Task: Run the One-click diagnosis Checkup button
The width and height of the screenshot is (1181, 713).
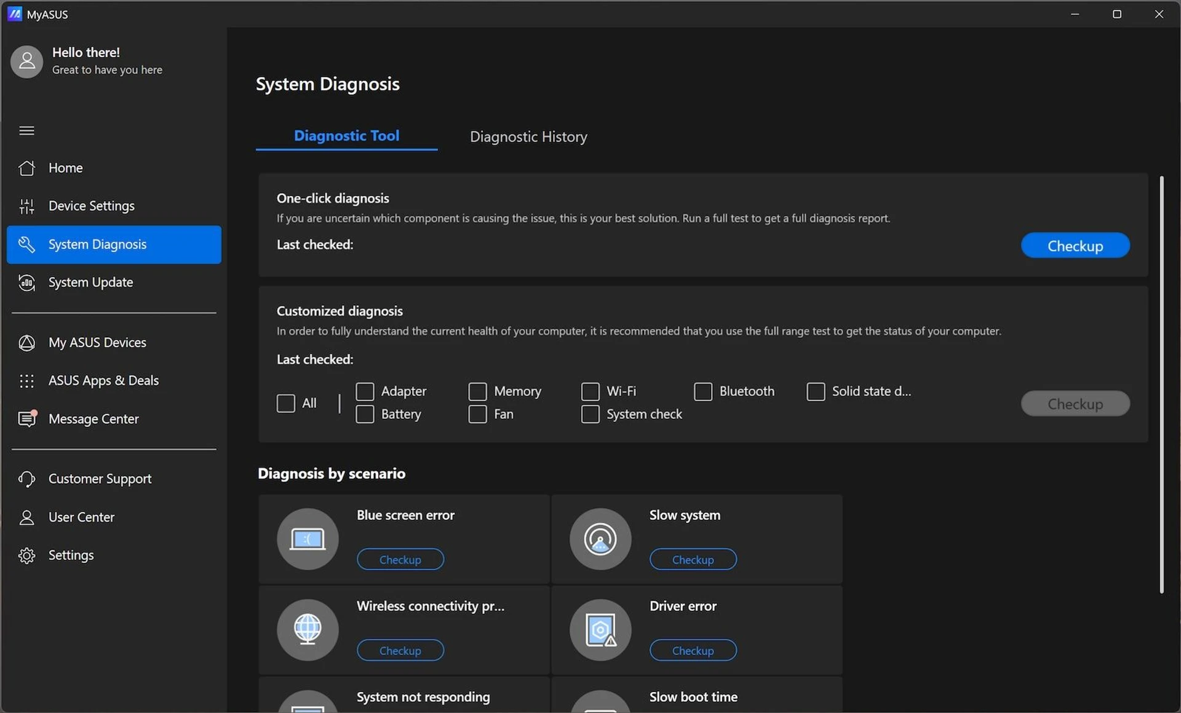Action: coord(1075,245)
